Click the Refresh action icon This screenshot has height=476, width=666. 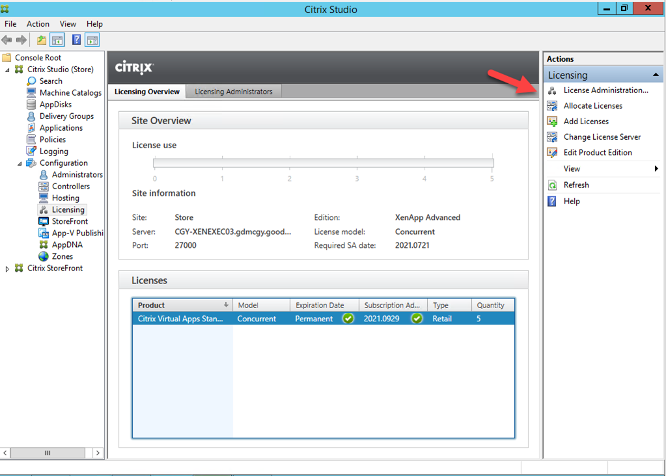point(552,185)
